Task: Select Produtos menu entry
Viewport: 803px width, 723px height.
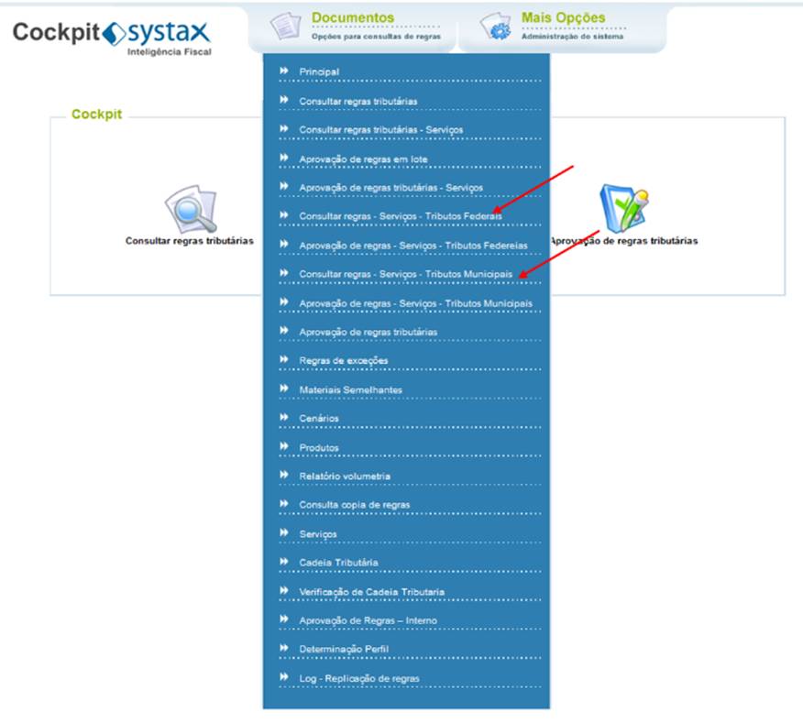Action: click(319, 448)
